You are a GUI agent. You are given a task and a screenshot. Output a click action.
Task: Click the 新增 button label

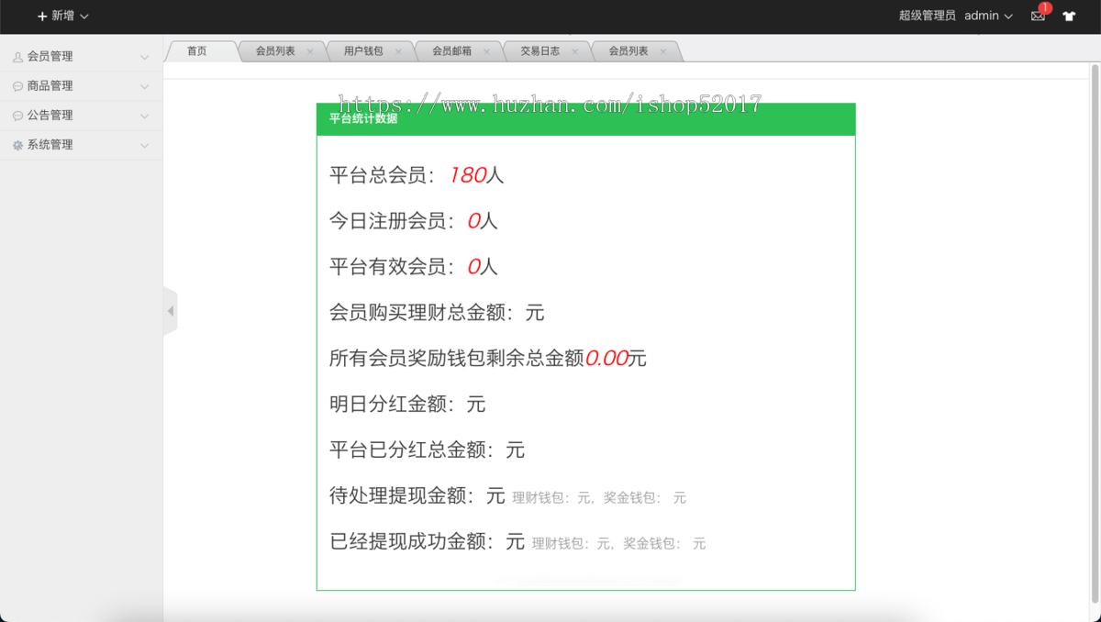point(62,17)
